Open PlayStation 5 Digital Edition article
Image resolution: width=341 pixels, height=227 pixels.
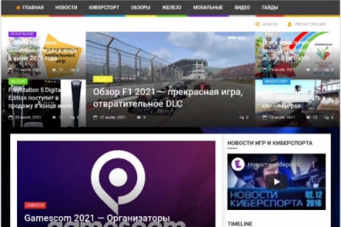tap(40, 98)
